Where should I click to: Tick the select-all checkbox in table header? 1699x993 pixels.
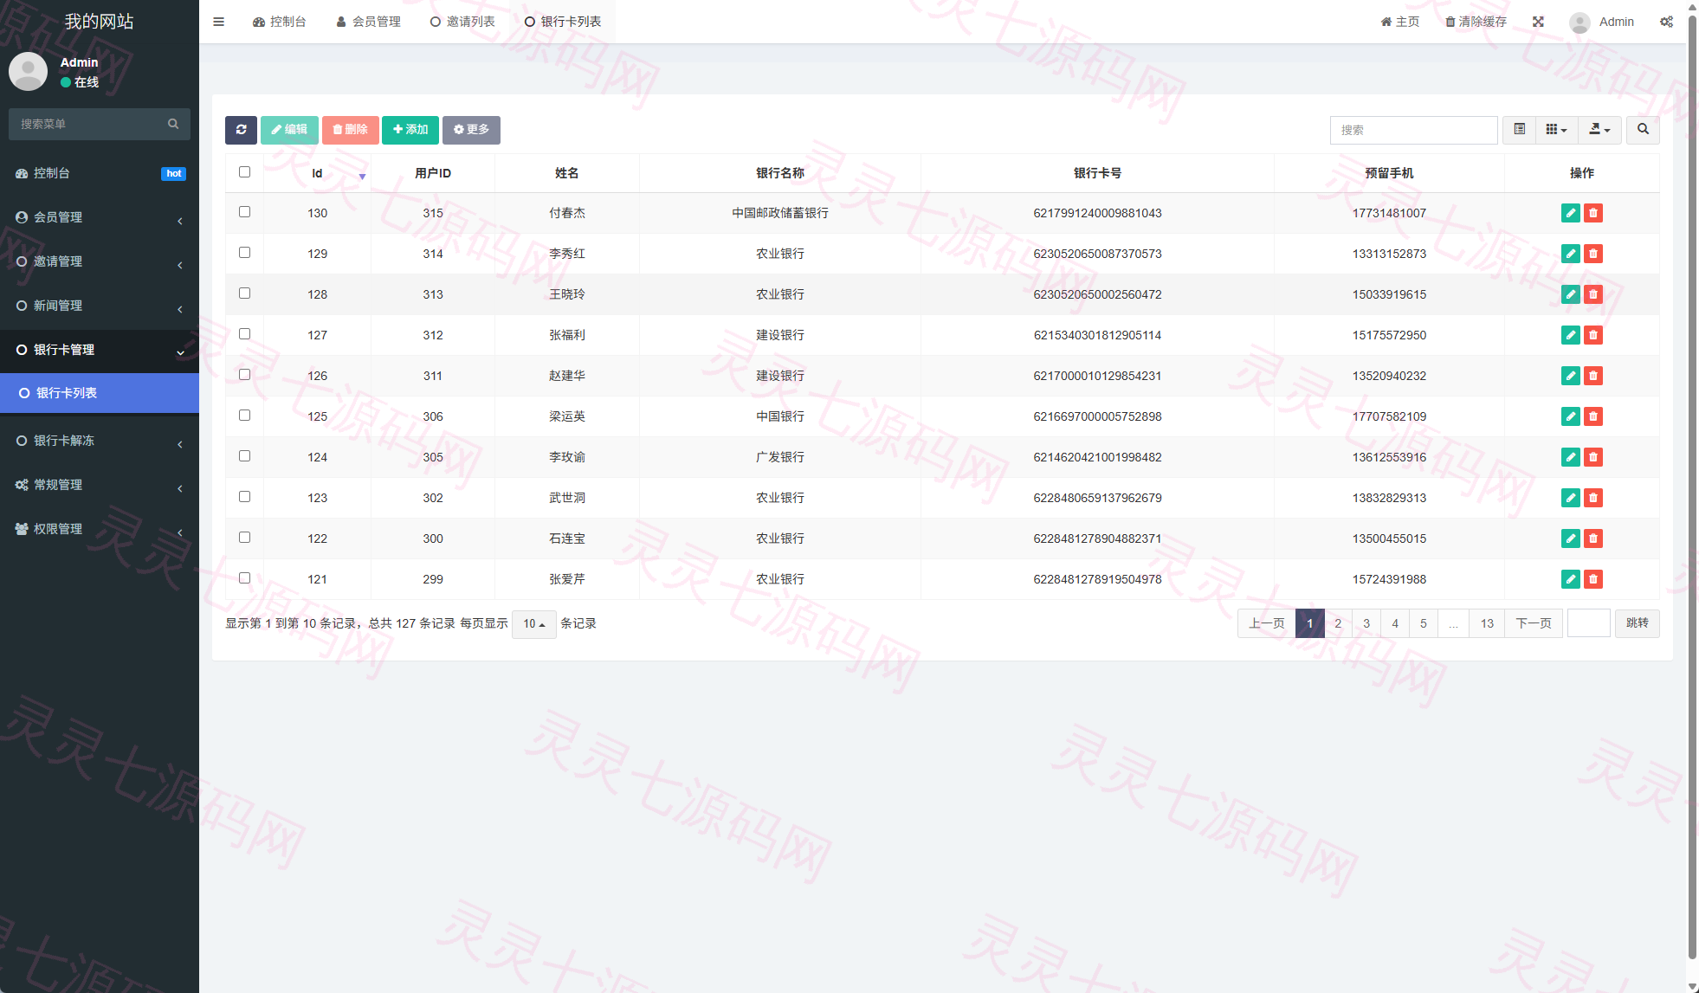pos(244,172)
